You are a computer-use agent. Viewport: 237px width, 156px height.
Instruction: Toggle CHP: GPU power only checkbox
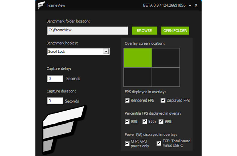(x=127, y=143)
